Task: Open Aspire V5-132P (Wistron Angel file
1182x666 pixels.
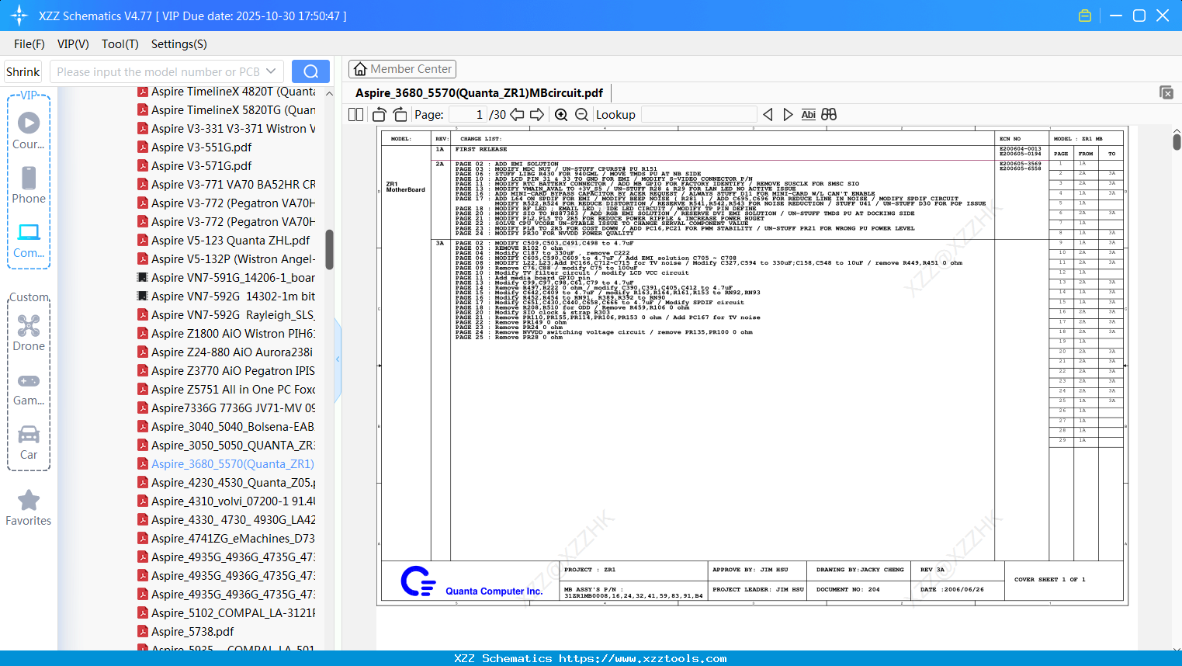Action: click(226, 259)
